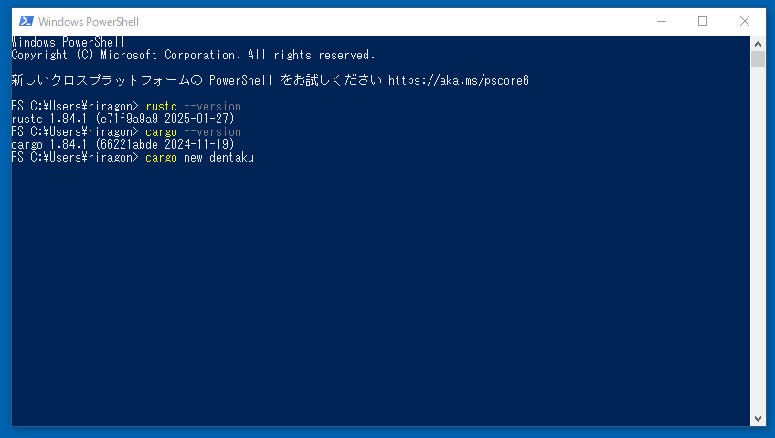
Task: Close the PowerShell window
Action: (745, 21)
